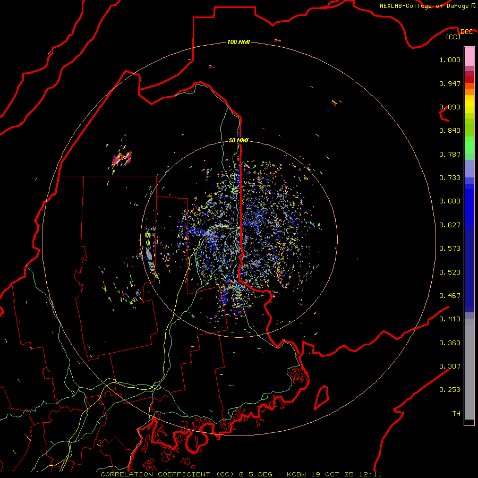Click the 0.360 scale value
Screen dimensions: 478x478
(x=450, y=343)
